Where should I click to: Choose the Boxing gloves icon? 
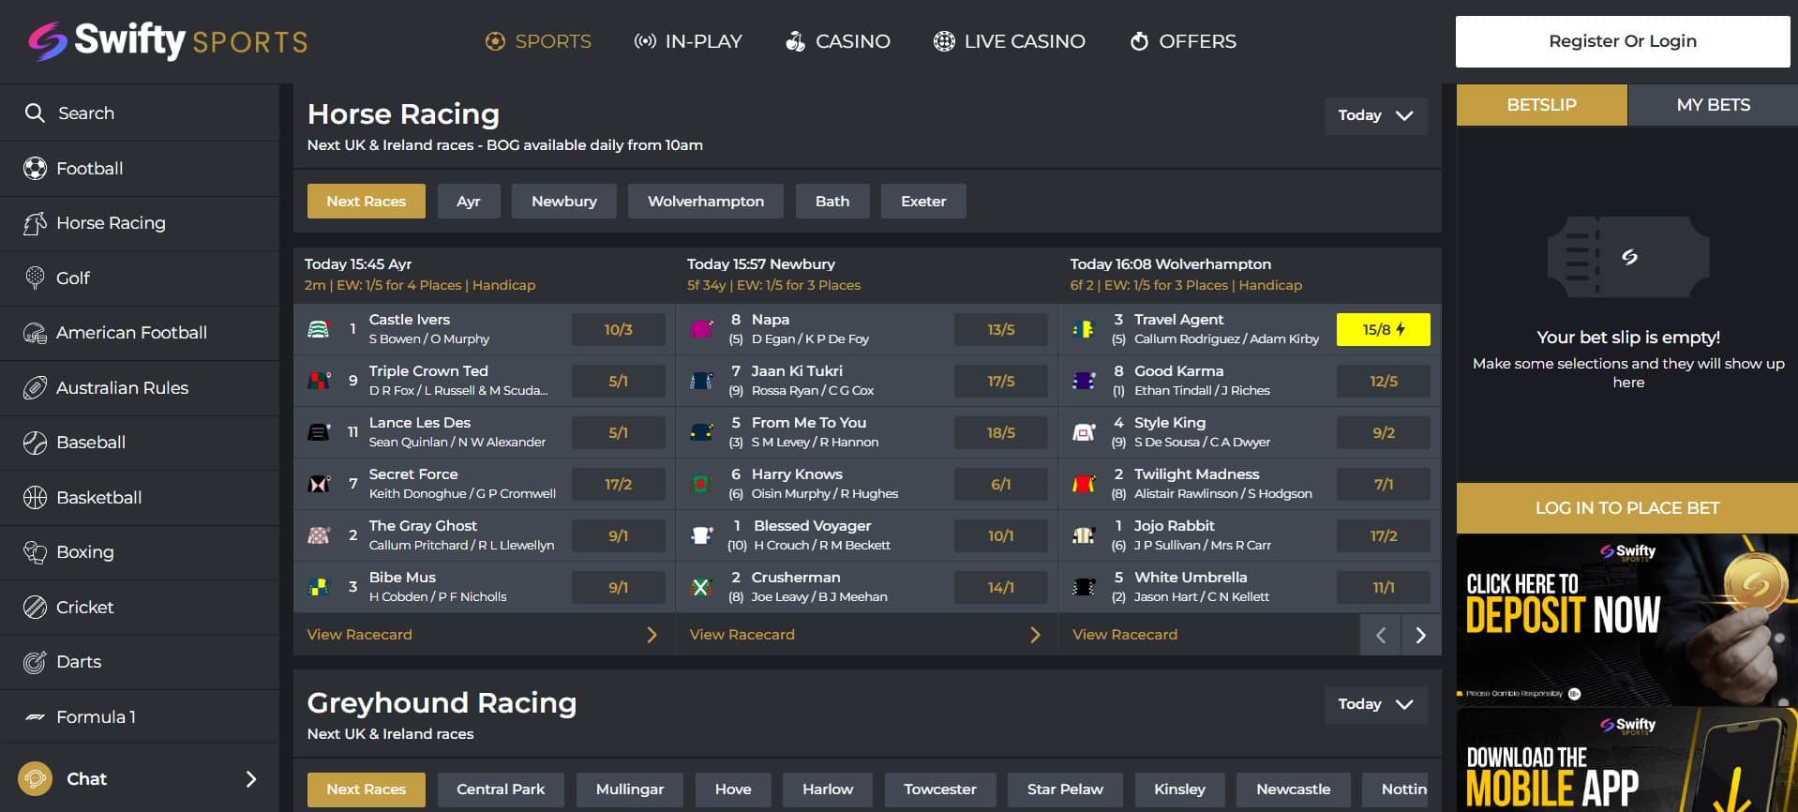point(35,552)
